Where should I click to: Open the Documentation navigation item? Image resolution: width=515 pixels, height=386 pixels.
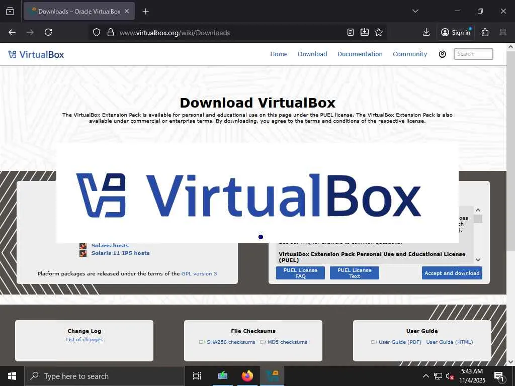(360, 54)
